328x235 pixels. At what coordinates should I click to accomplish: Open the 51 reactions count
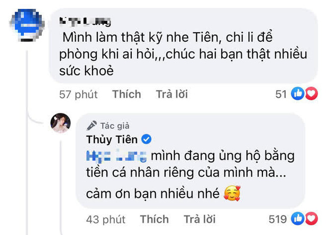pyautogui.click(x=281, y=95)
